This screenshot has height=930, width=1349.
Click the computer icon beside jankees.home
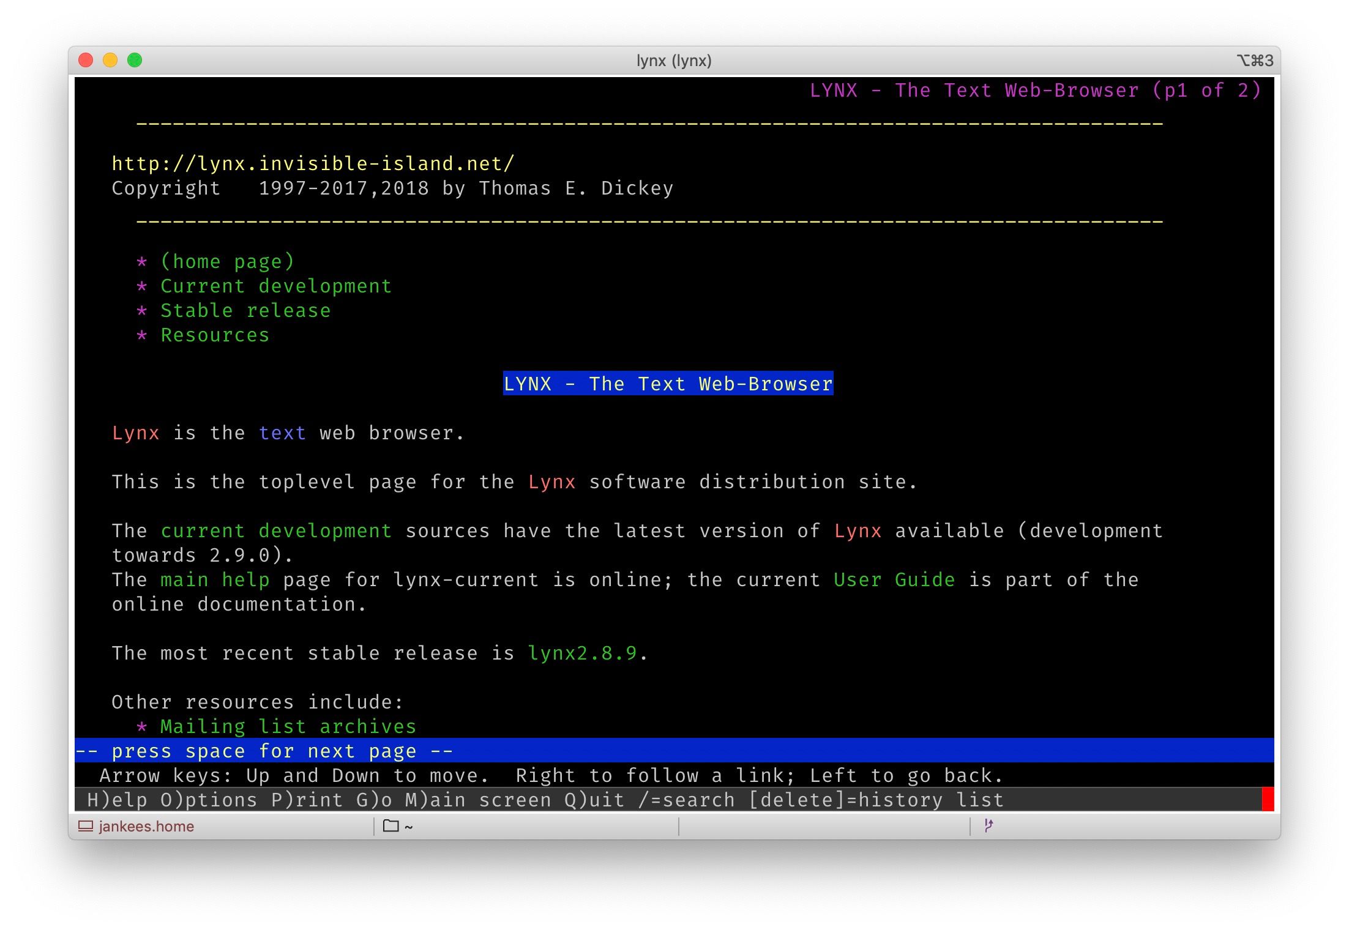point(86,826)
